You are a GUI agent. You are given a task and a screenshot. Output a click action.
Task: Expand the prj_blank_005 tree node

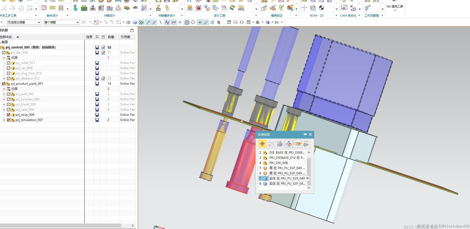(4, 104)
